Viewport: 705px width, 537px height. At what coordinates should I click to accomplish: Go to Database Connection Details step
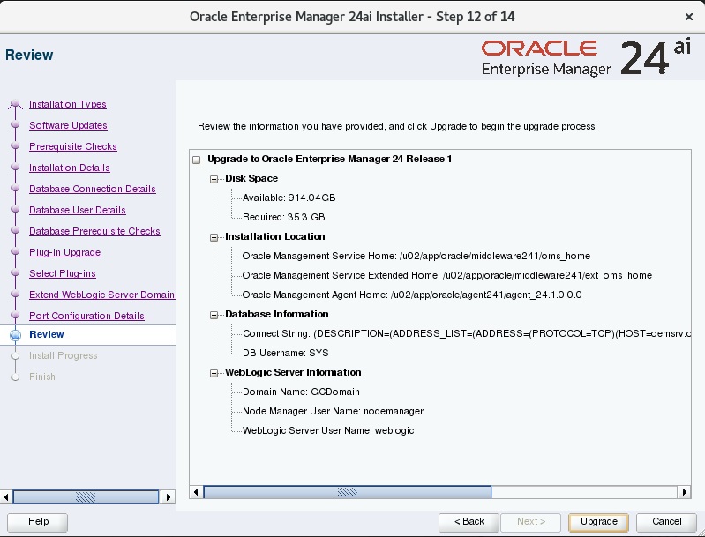point(92,189)
